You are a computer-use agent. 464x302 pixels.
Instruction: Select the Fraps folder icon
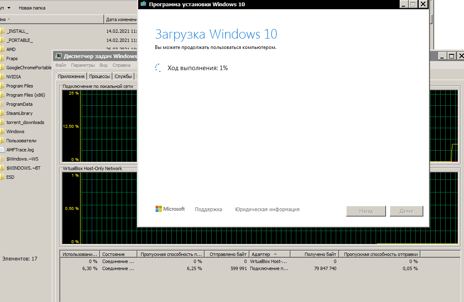coord(2,58)
